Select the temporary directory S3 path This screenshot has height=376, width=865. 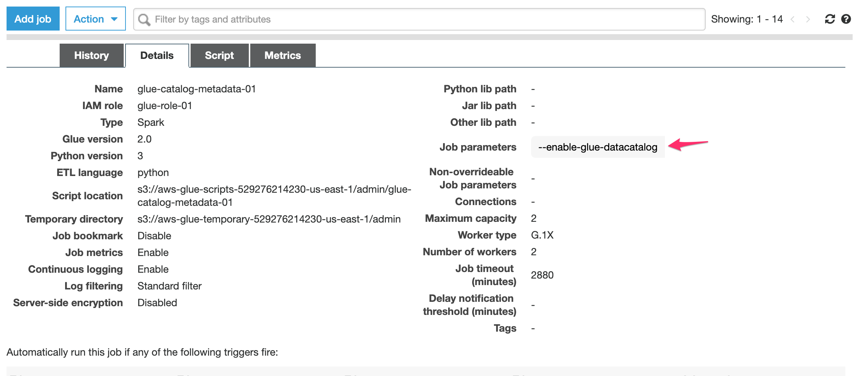click(x=269, y=219)
